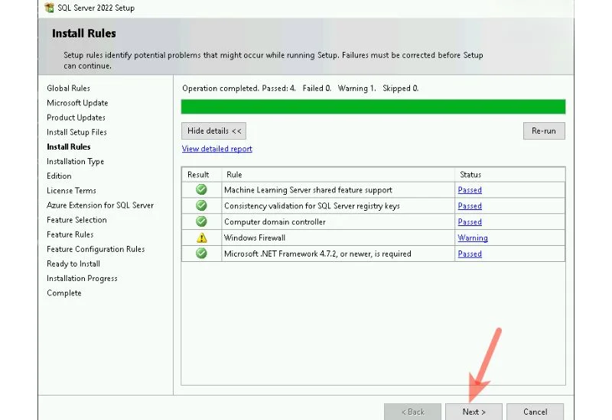
Task: Select Global Rules step in sidebar
Action: point(68,89)
